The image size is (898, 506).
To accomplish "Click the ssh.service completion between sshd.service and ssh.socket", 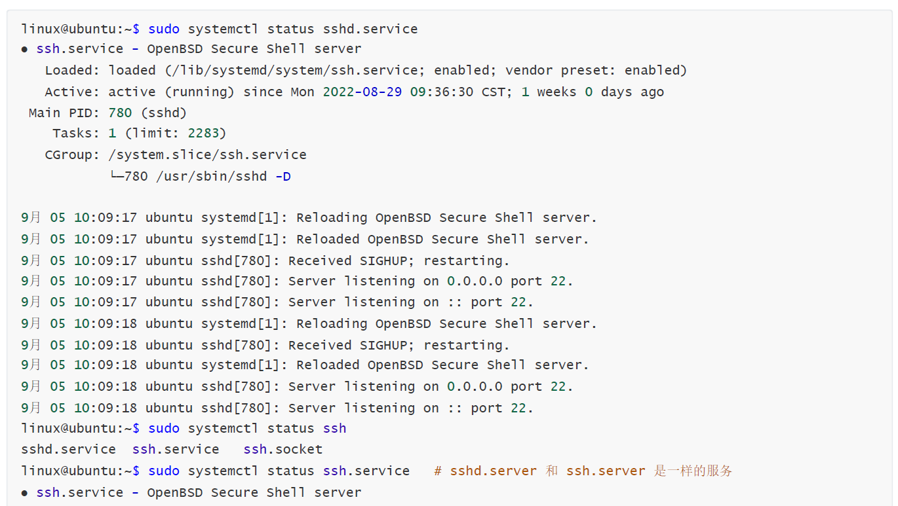I will tap(176, 449).
